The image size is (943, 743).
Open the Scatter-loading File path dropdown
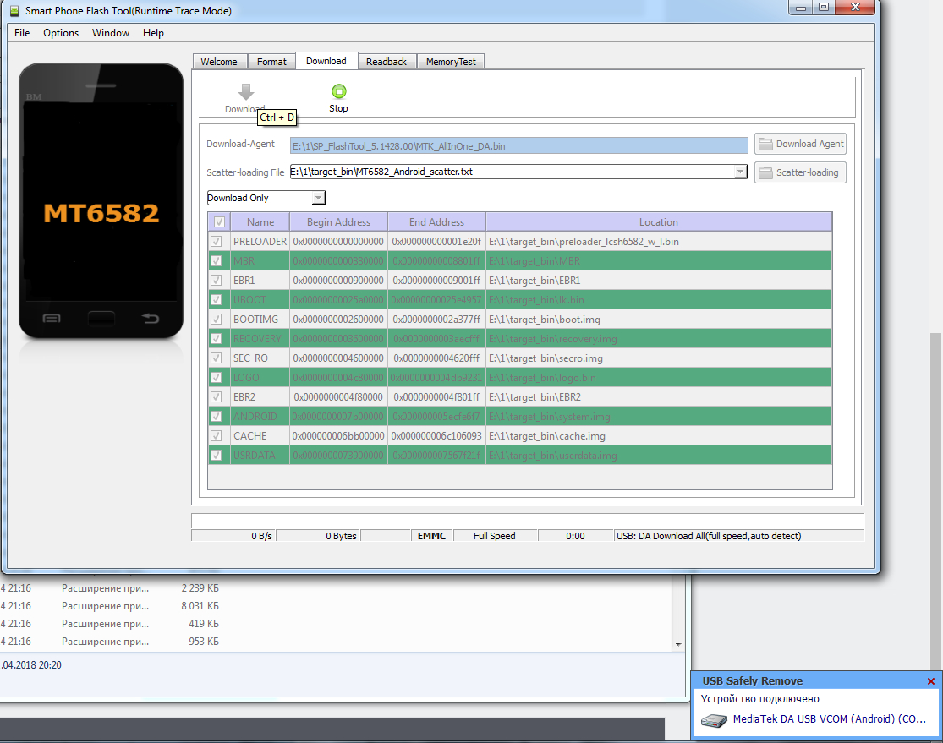[740, 172]
